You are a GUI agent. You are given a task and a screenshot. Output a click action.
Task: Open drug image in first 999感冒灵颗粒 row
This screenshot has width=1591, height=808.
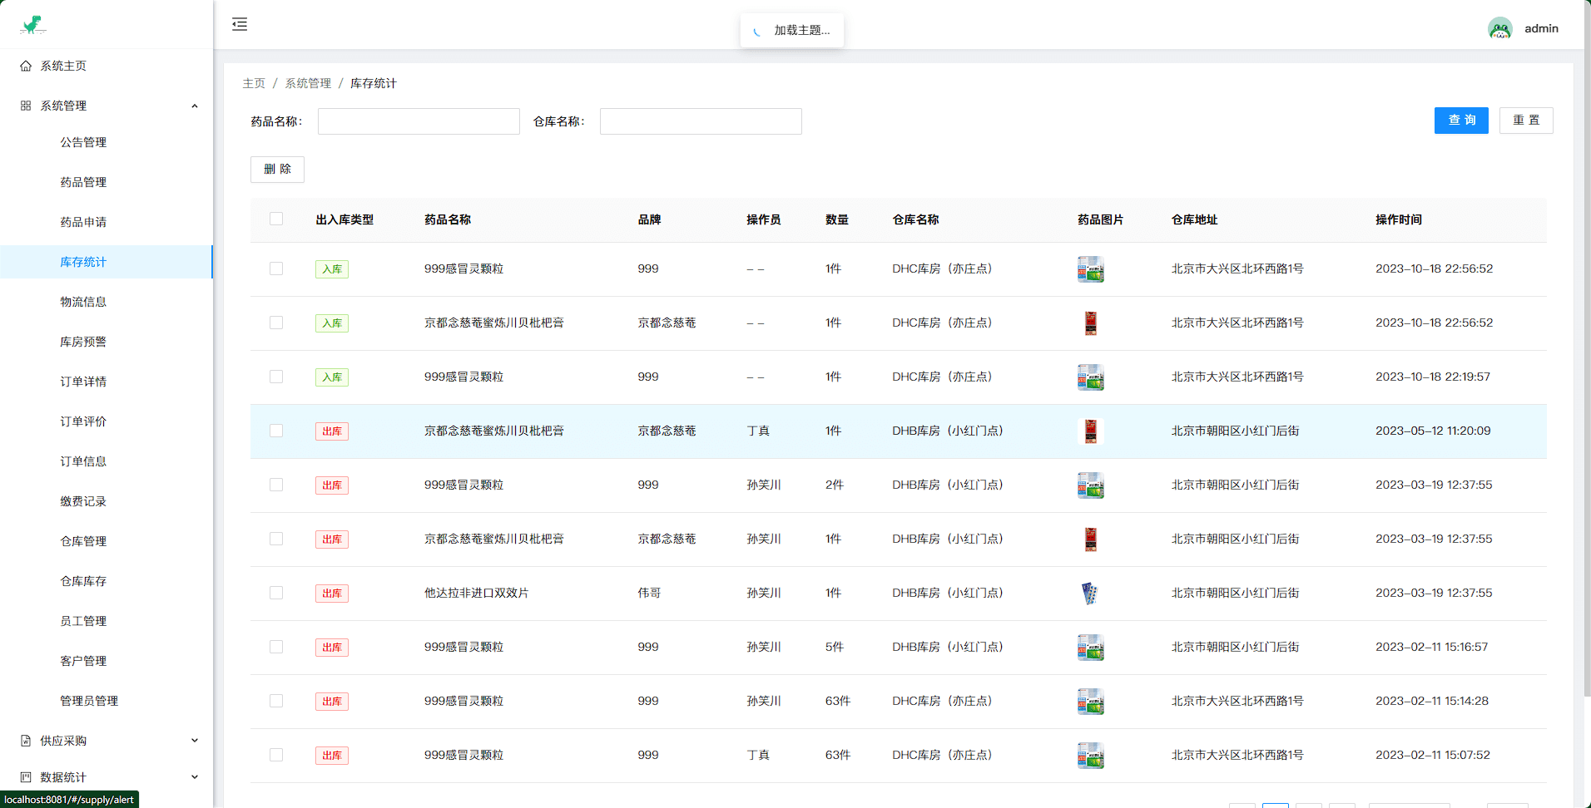tap(1091, 269)
